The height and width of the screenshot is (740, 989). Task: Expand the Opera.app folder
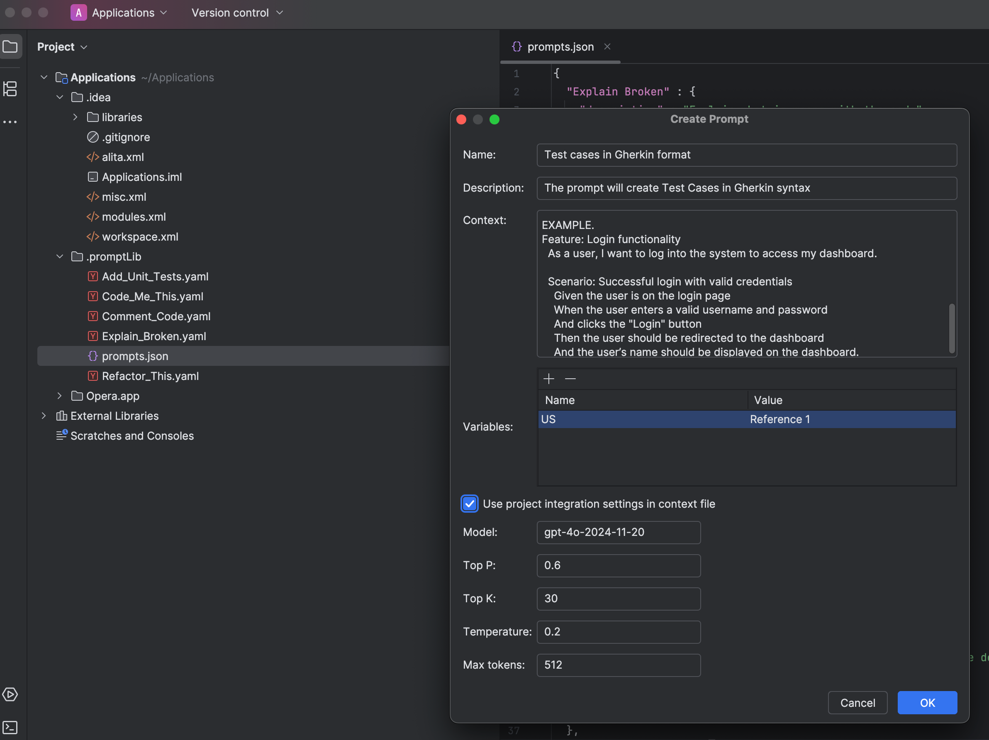(x=59, y=396)
